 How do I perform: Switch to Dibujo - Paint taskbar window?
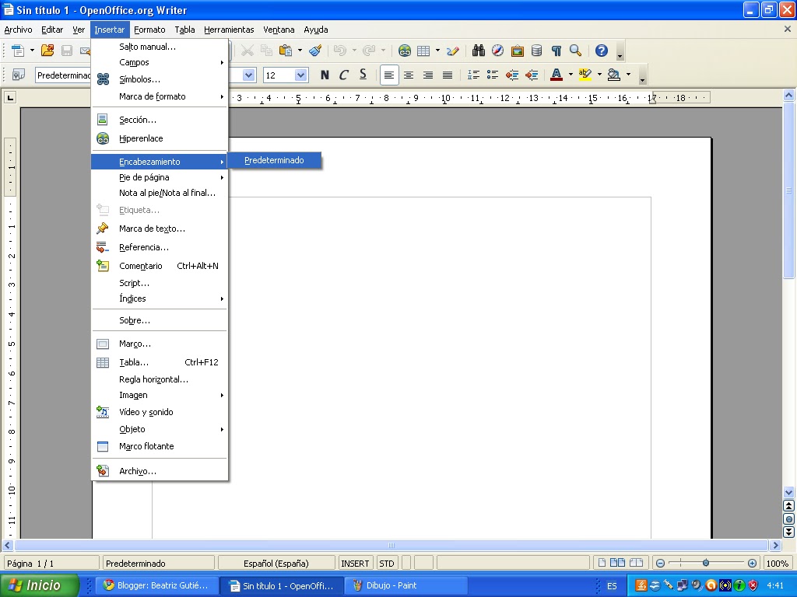coord(406,585)
